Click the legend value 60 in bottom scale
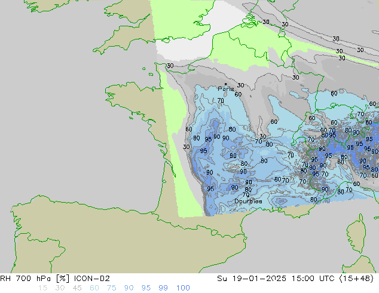 94,288
